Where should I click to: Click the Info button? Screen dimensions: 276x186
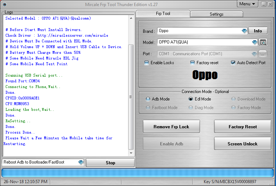[x=258, y=31]
